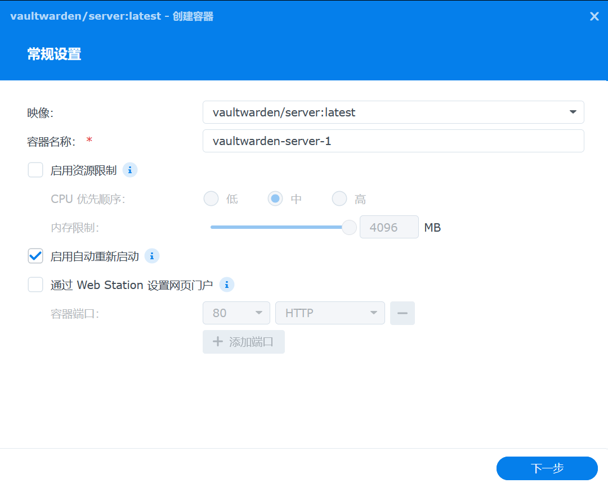
Task: Click the 下一步 button
Action: click(x=547, y=468)
